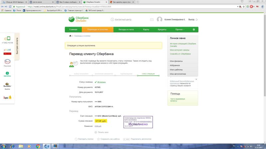Image resolution: width=266 pixels, height=149 pixels.
Task: Collapse the Быстрая оплата side panel tab
Action: click(x=17, y=46)
